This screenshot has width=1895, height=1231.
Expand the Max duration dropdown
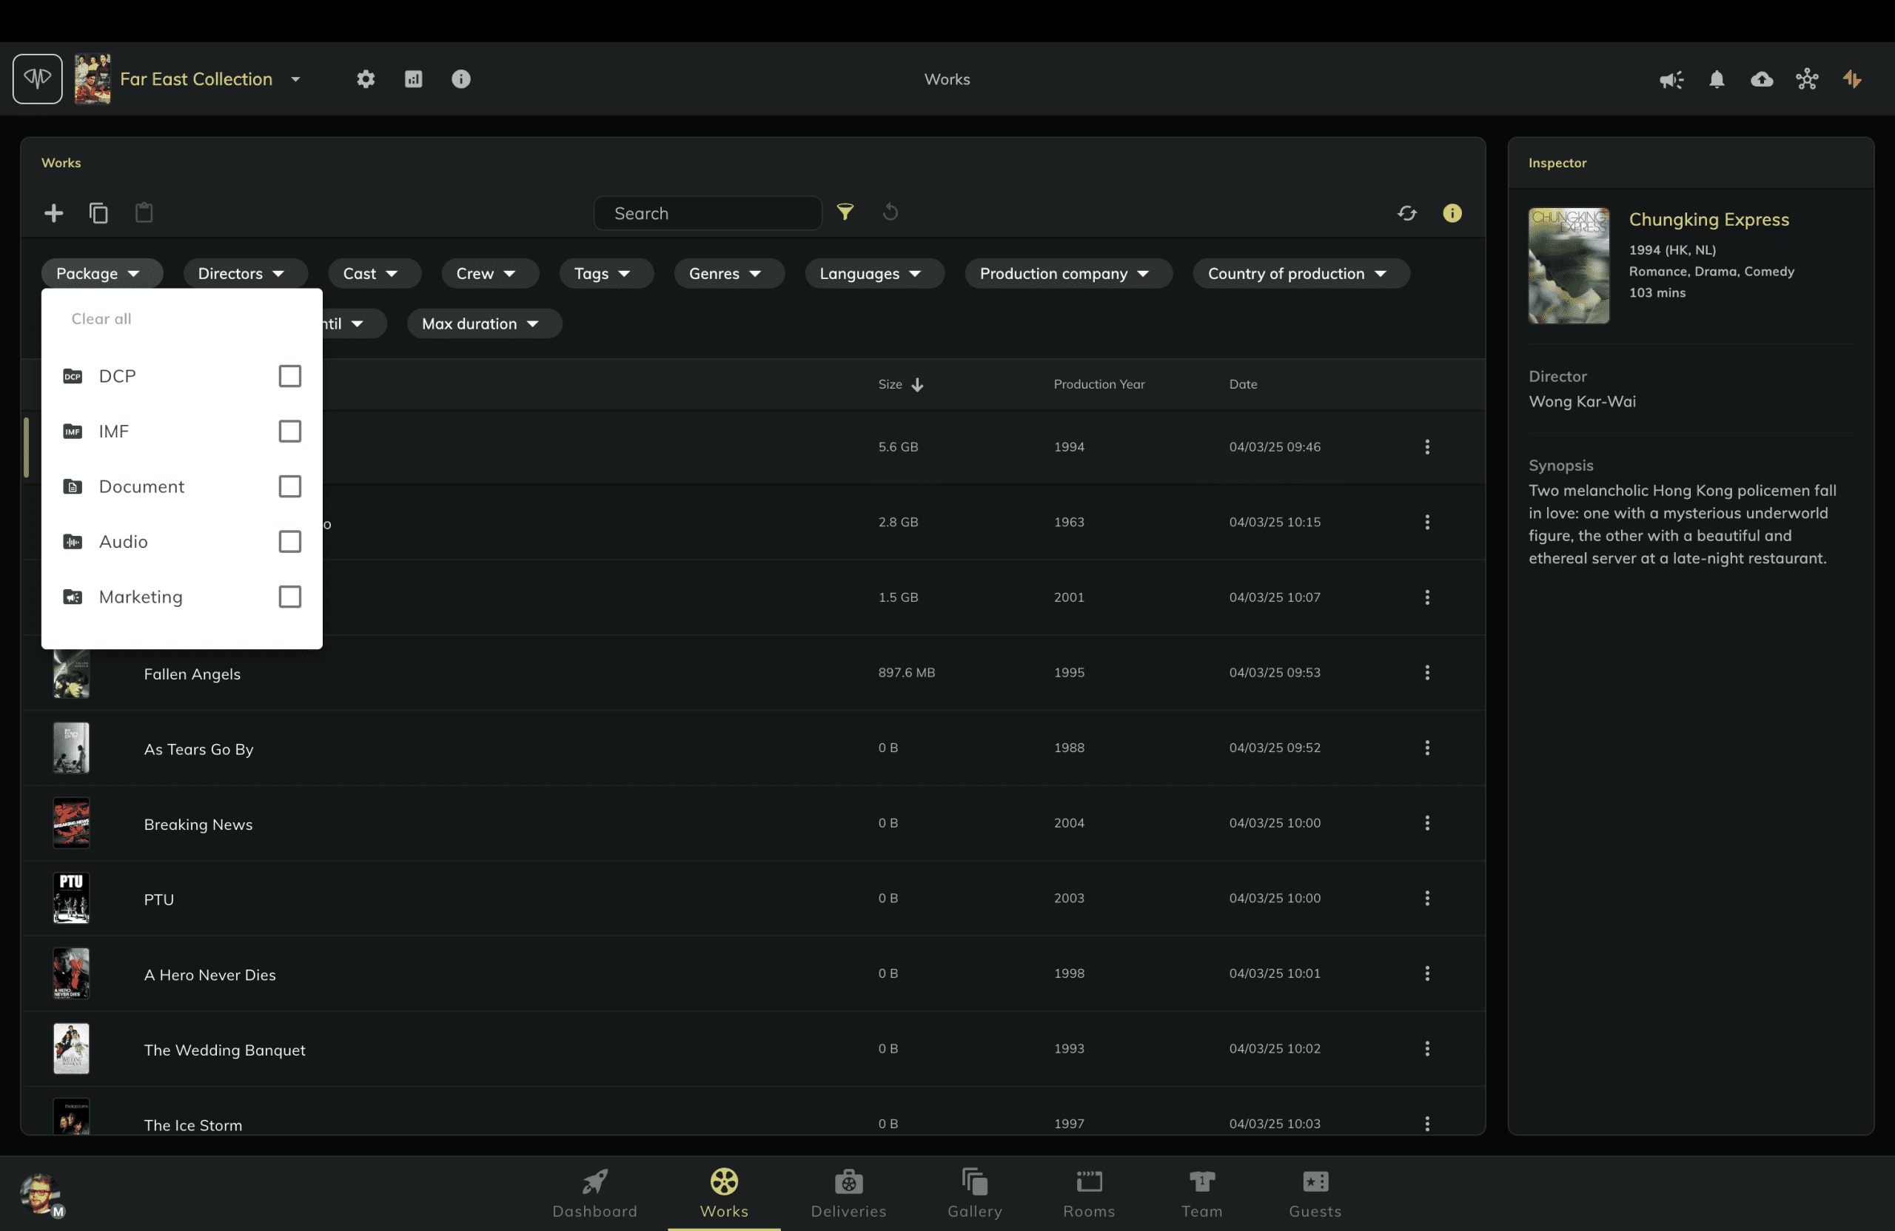coord(484,323)
